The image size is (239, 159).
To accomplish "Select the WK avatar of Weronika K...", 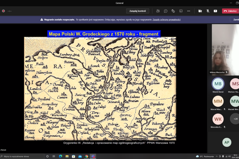I will pos(218,119).
